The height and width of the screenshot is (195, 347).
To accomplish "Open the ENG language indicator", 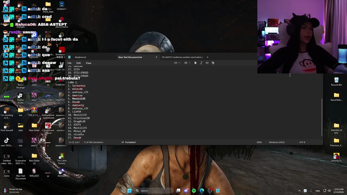I will point(318,191).
